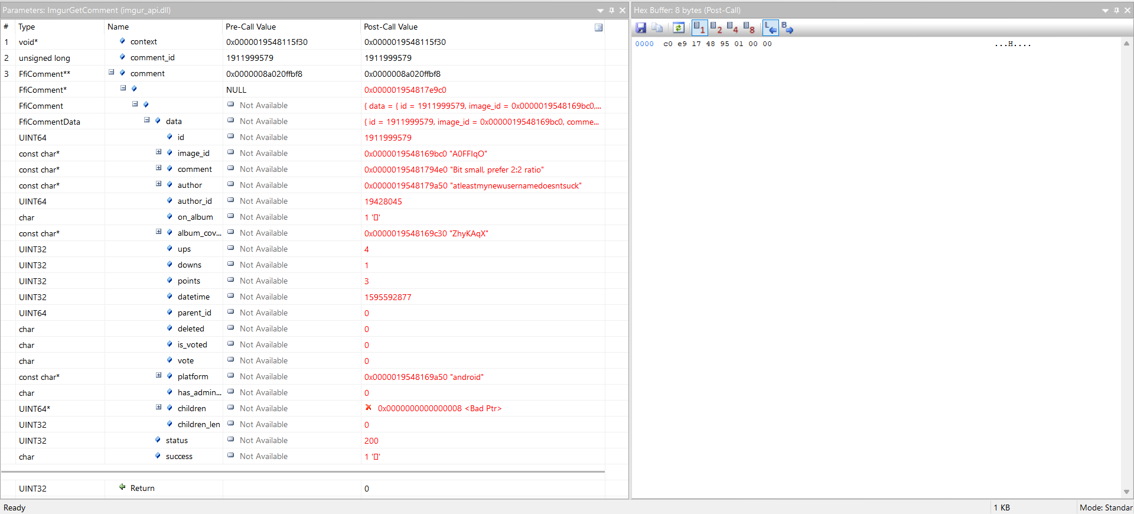The image size is (1134, 514).
Task: Copy the hex buffer contents
Action: pyautogui.click(x=657, y=28)
